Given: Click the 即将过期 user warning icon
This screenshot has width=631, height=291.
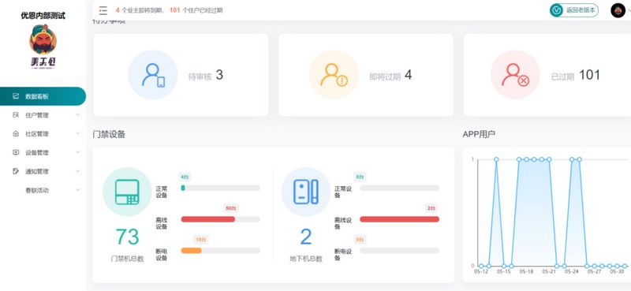Looking at the screenshot, I should click(334, 75).
